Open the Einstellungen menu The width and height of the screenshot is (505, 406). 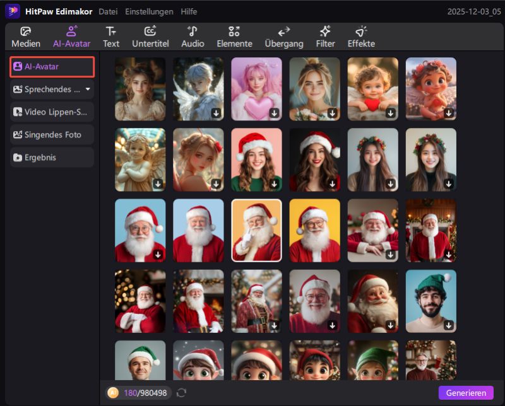pyautogui.click(x=149, y=11)
